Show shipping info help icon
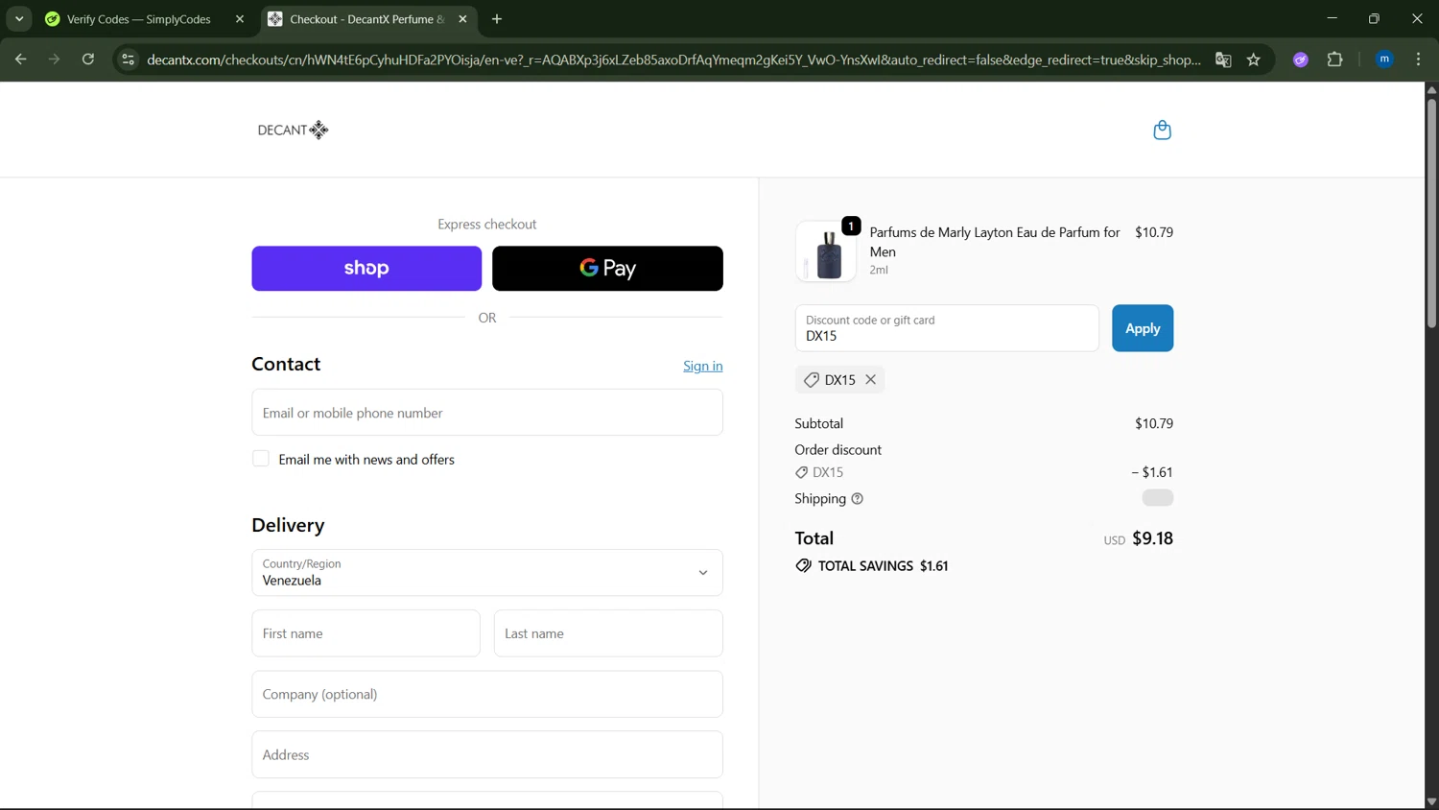This screenshot has width=1439, height=810. point(858,499)
